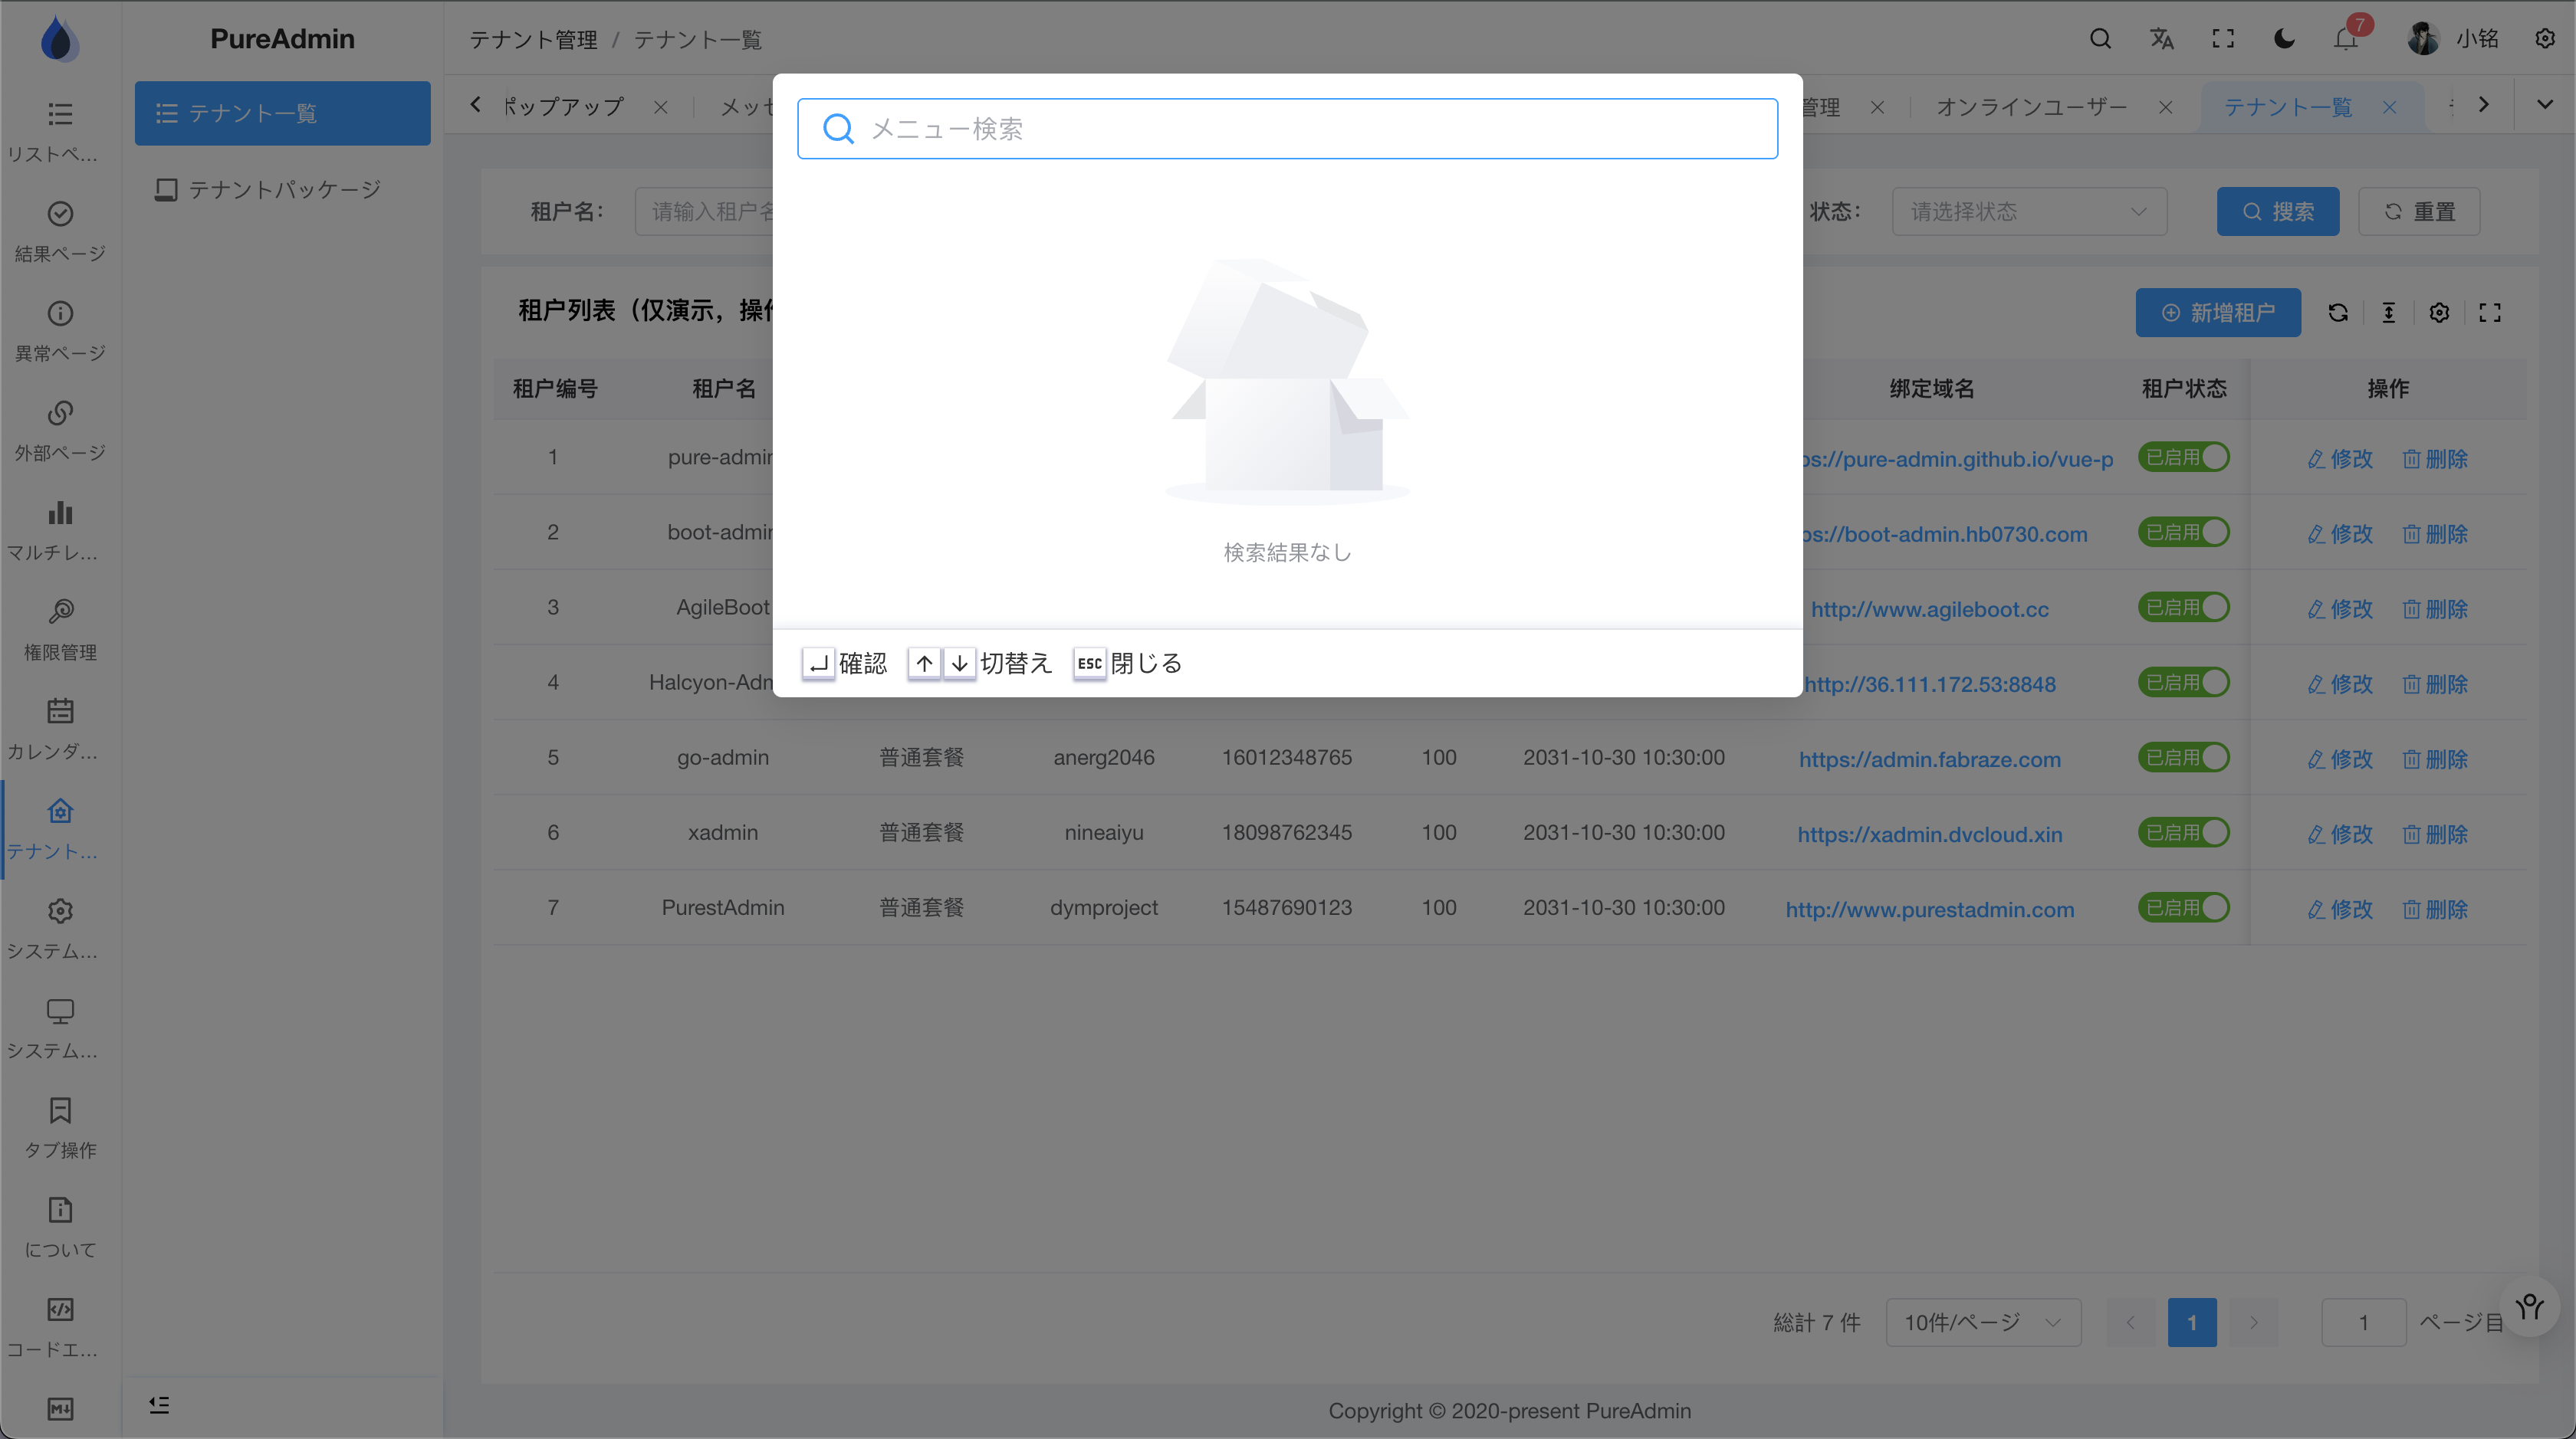The image size is (2576, 1439).
Task: Click the メニュー検索 search input field
Action: point(1300,129)
